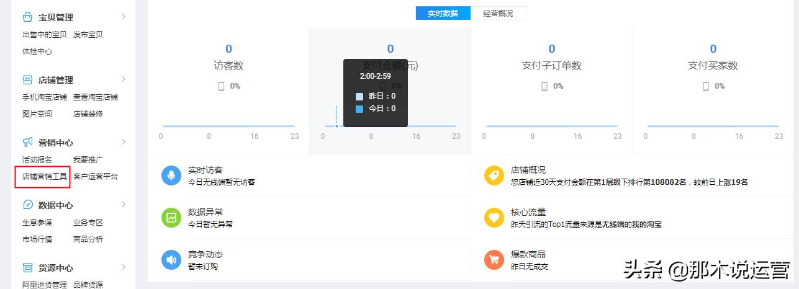This screenshot has height=289, width=799.
Task: Click the 营销中心 megaphone icon
Action: click(x=27, y=143)
